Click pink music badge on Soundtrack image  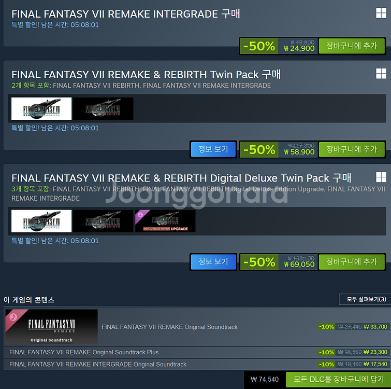point(13,317)
